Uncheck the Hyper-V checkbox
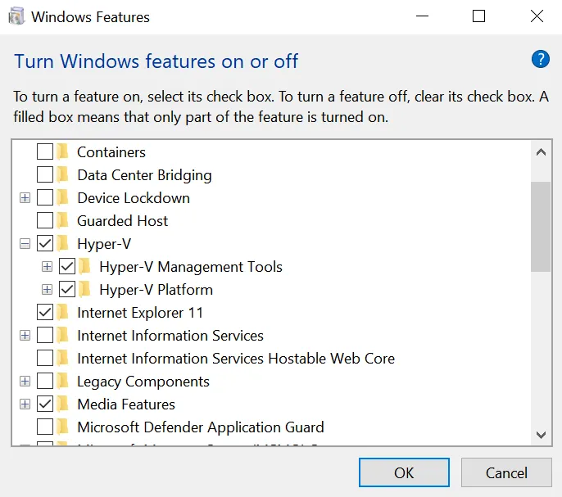This screenshot has height=497, width=562. pos(45,244)
